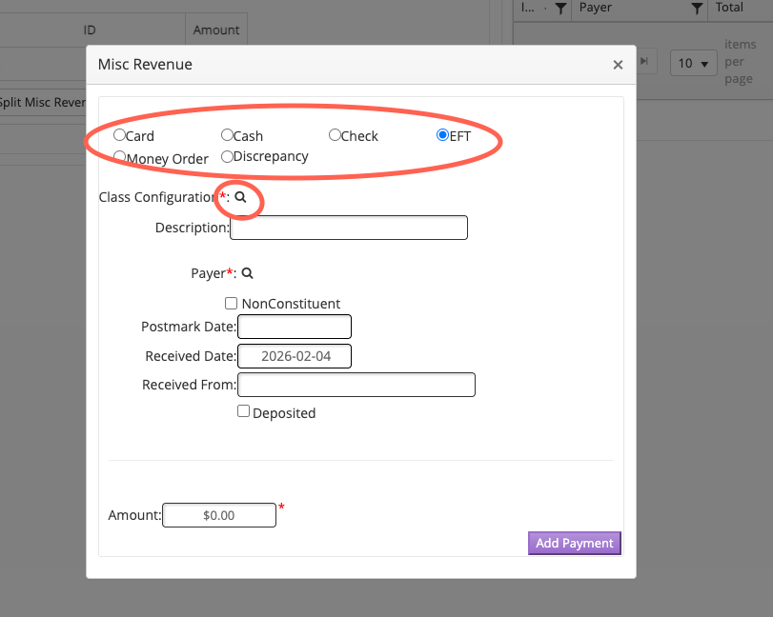773x617 pixels.
Task: Click the Amount column header in background
Action: click(x=216, y=30)
